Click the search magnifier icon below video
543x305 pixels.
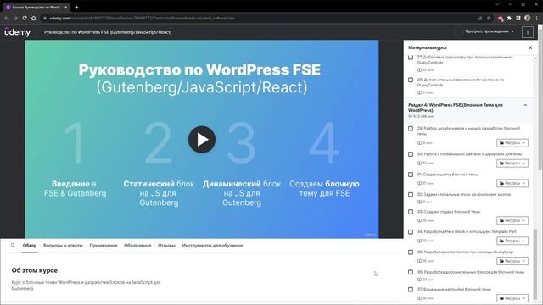pyautogui.click(x=14, y=245)
